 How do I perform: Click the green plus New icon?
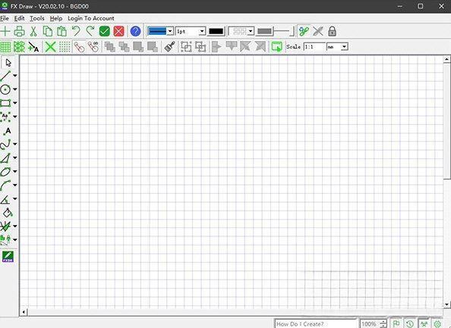tap(5, 31)
